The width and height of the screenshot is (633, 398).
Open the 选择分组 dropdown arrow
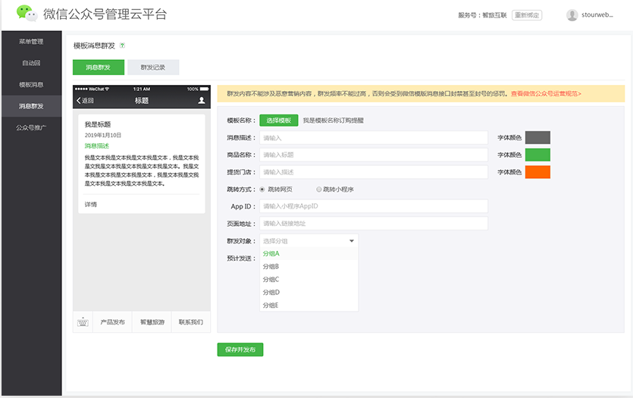pyautogui.click(x=351, y=240)
